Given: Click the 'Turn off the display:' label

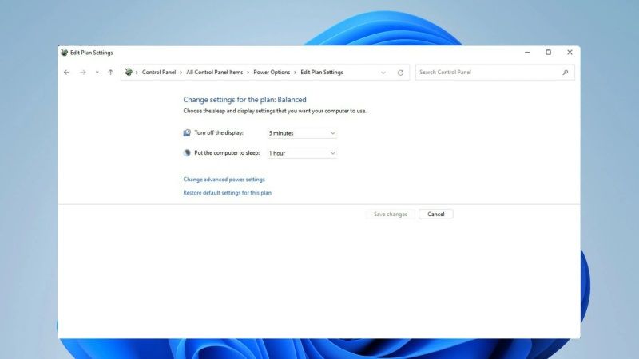Looking at the screenshot, I should [x=218, y=132].
